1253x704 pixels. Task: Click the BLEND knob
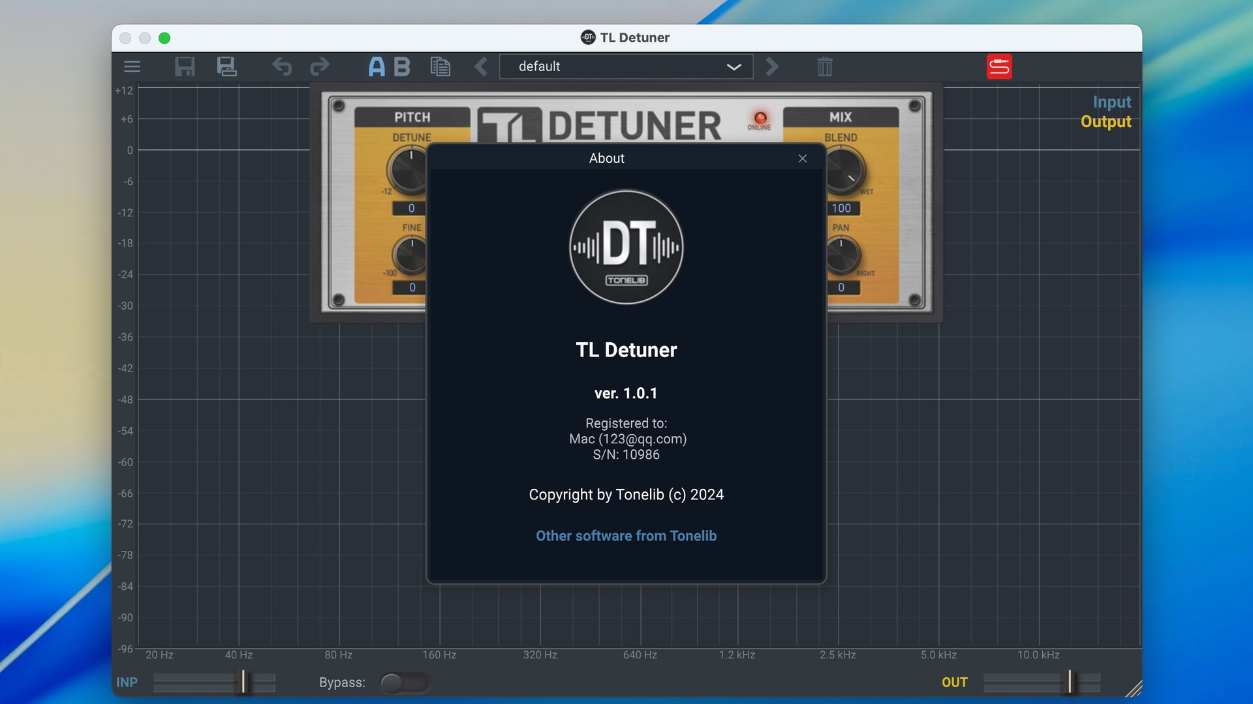click(844, 171)
